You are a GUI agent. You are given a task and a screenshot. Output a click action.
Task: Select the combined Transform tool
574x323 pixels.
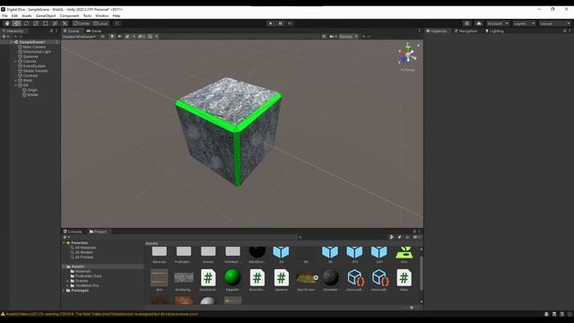[x=55, y=23]
